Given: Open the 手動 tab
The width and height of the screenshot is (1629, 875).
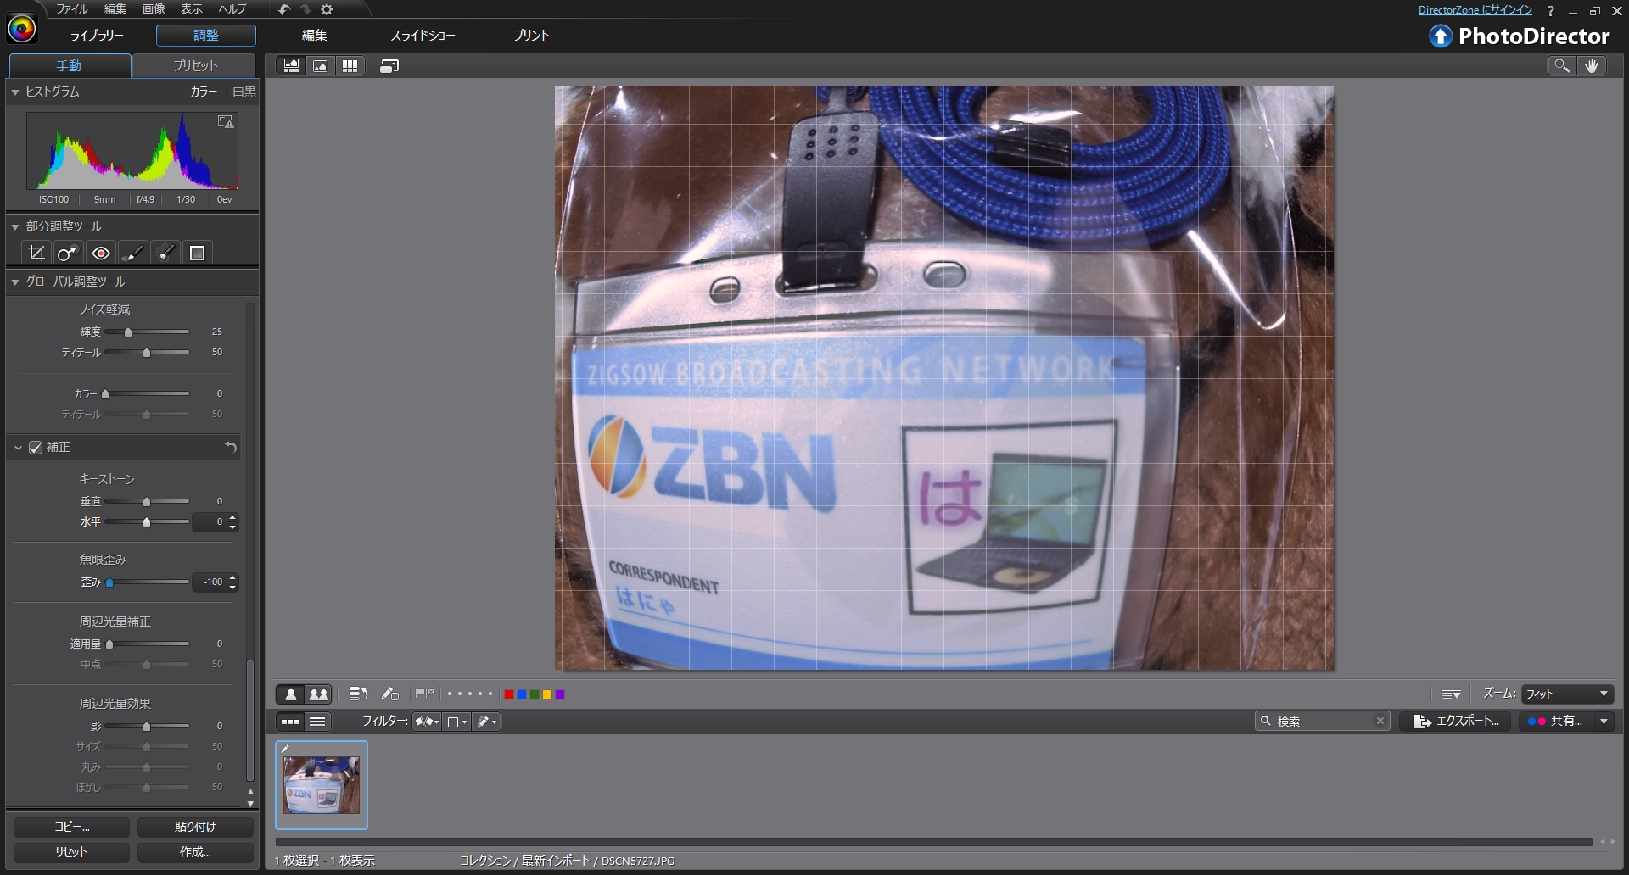Looking at the screenshot, I should (69, 66).
